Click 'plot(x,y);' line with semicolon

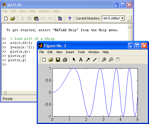tap(20, 51)
